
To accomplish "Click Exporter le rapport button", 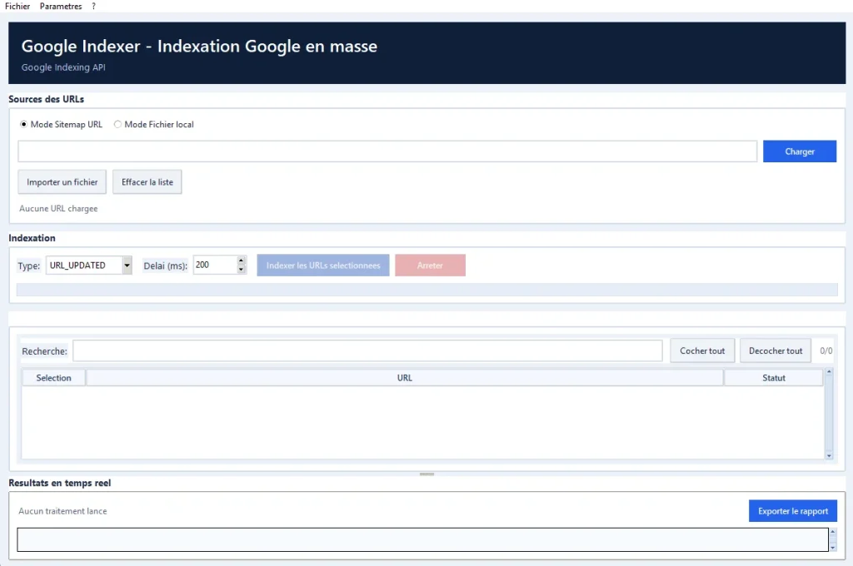I will (793, 511).
